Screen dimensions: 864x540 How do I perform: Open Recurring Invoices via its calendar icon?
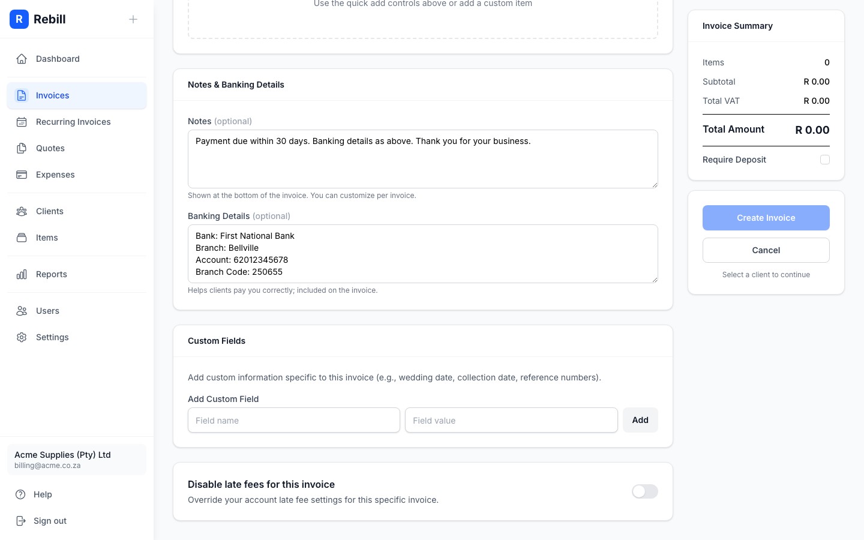point(22,122)
